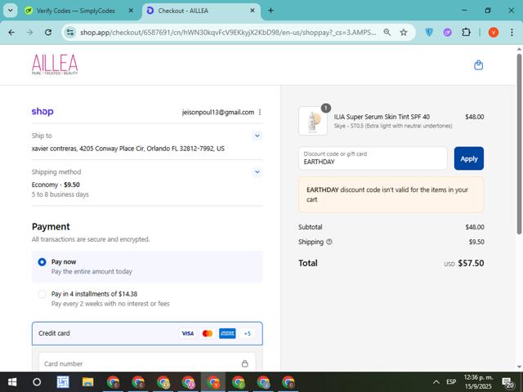The width and height of the screenshot is (523, 392).
Task: Click the page vertical scrollbar
Action: [x=519, y=144]
